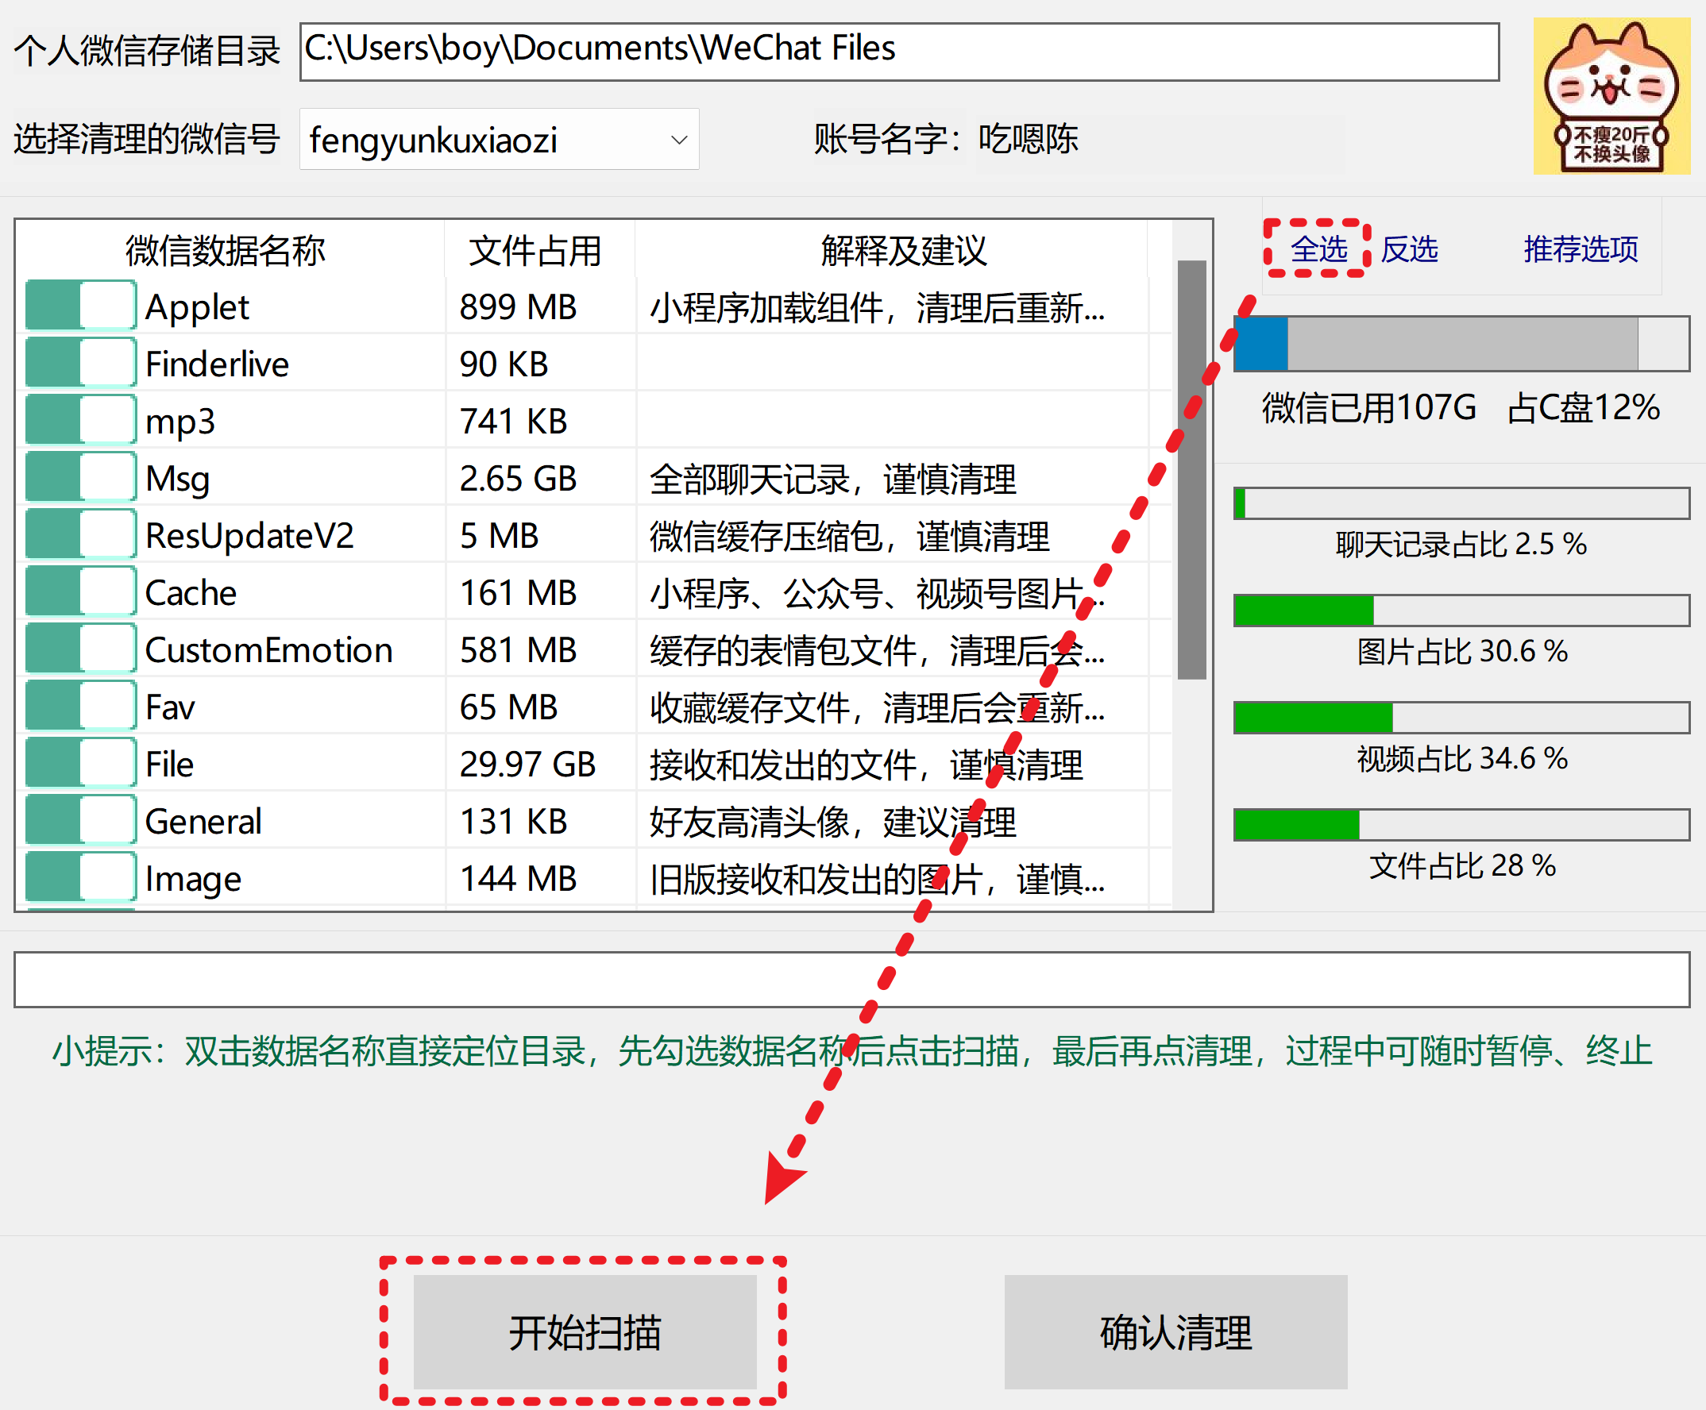The image size is (1706, 1410).
Task: Click the cat avatar image
Action: pyautogui.click(x=1611, y=96)
